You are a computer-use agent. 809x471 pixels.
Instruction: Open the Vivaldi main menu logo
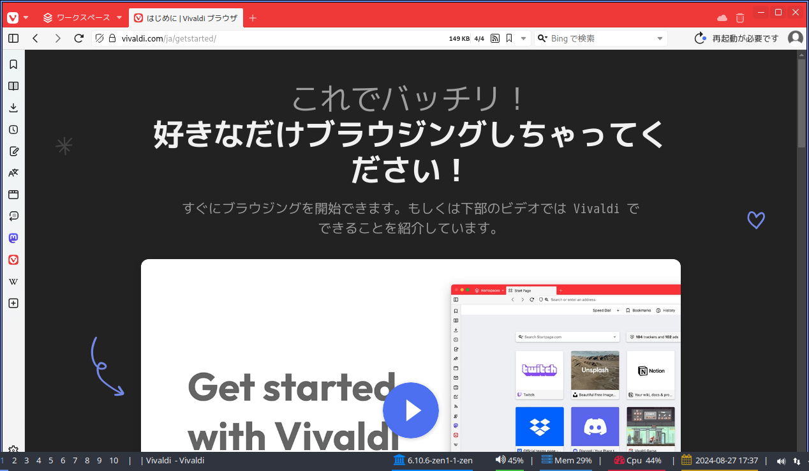[13, 18]
